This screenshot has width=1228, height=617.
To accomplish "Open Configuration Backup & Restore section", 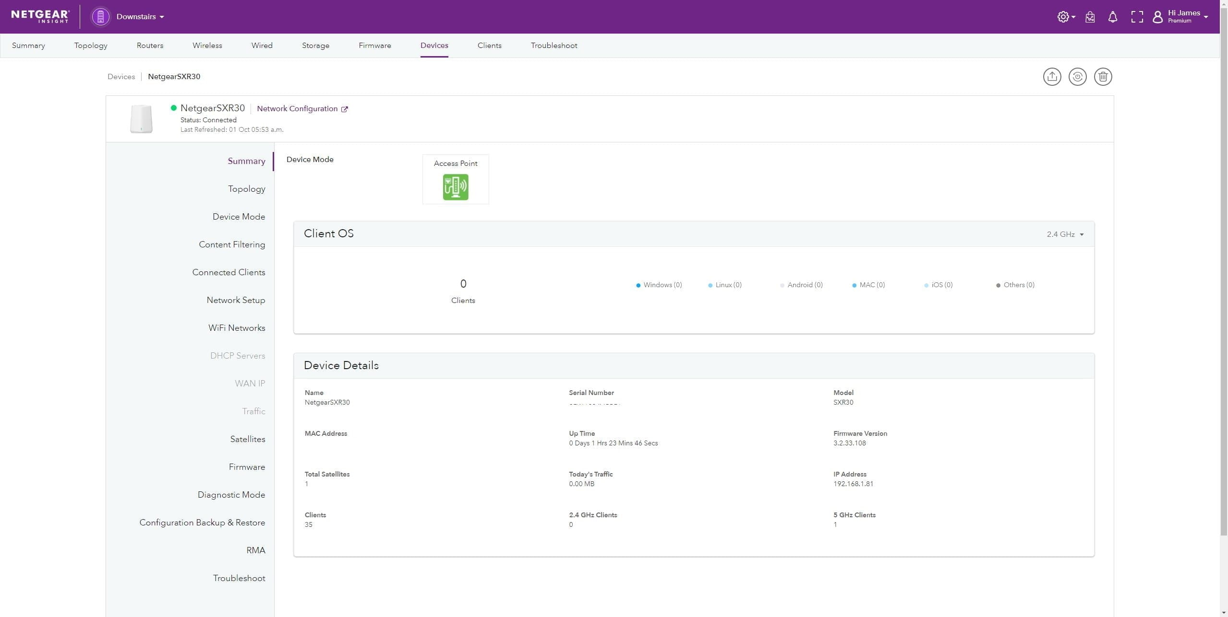I will (202, 523).
